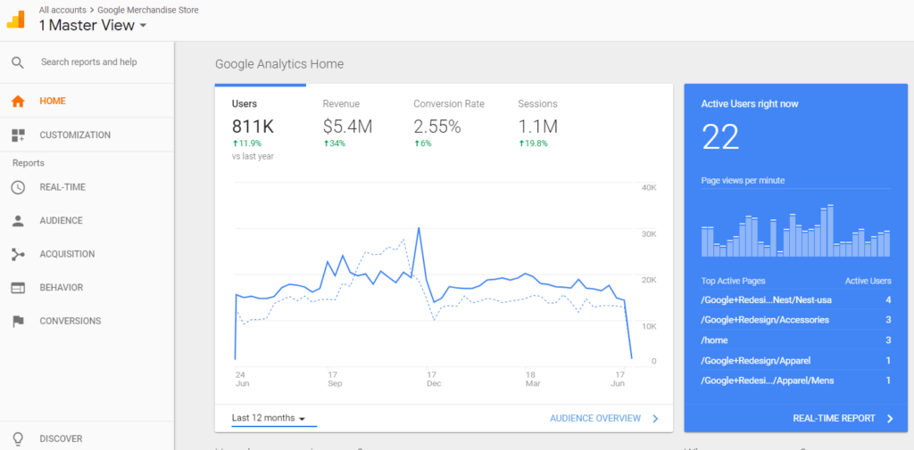Screen dimensions: 914x450
Task: Click the Acquisition branching icon
Action: point(18,254)
